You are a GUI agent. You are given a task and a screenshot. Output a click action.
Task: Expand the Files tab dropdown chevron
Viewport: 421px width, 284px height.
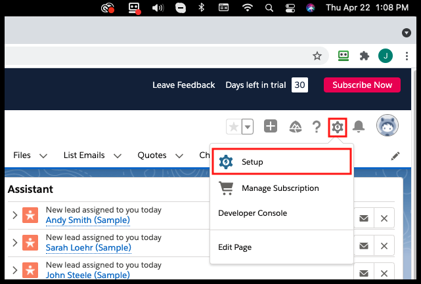pyautogui.click(x=43, y=156)
